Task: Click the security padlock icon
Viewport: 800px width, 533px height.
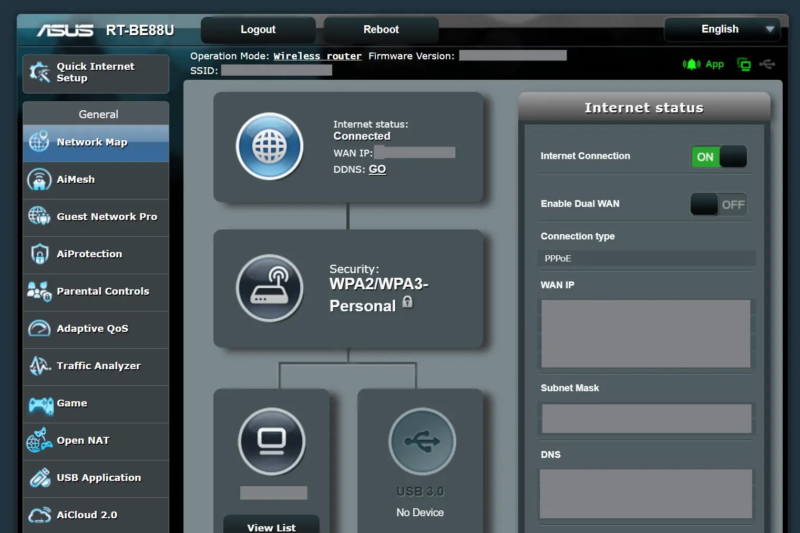Action: click(407, 302)
